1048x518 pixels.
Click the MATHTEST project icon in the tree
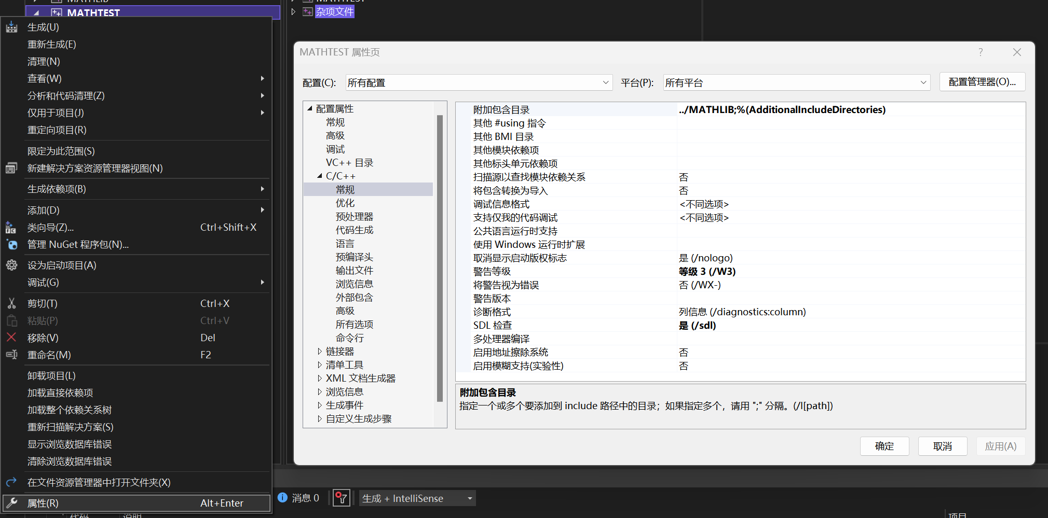[x=57, y=12]
